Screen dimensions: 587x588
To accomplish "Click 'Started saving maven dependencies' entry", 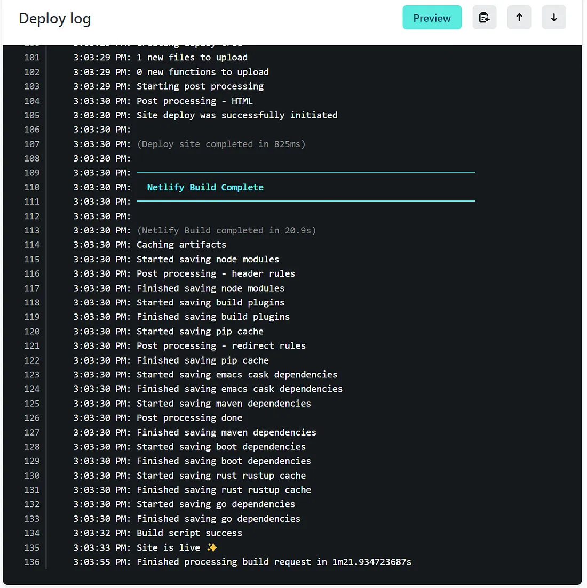I will pyautogui.click(x=224, y=403).
